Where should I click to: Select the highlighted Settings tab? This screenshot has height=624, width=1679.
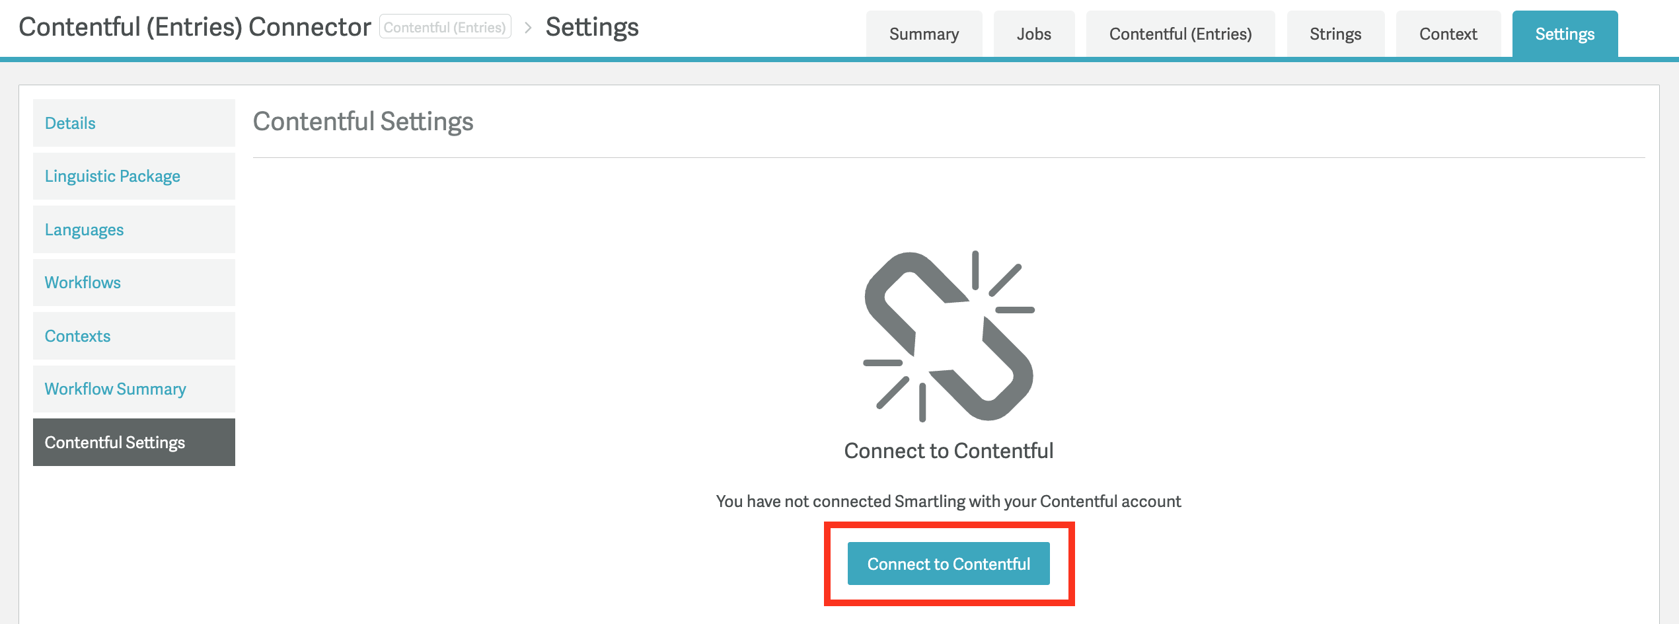point(1564,33)
